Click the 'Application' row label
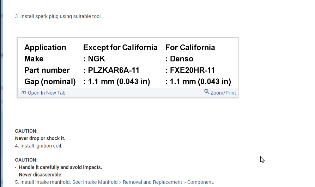 click(x=45, y=48)
